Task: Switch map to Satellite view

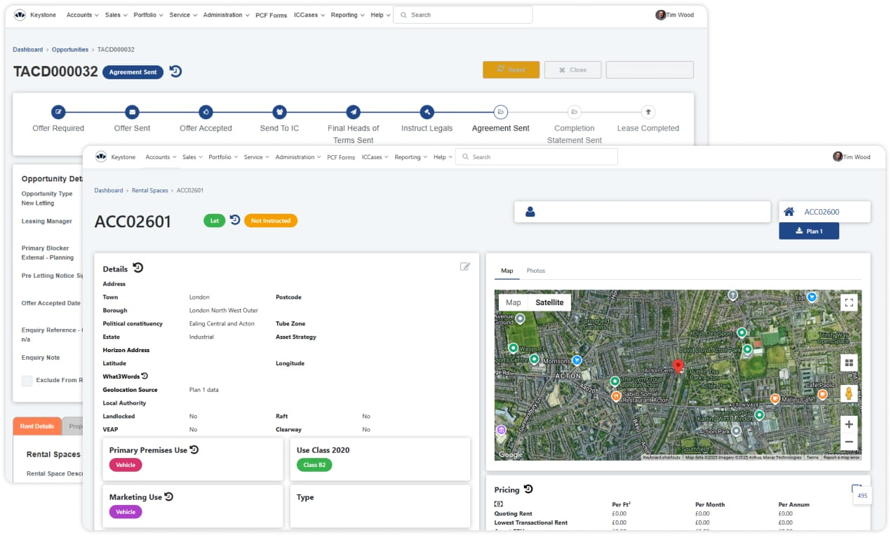Action: 549,302
